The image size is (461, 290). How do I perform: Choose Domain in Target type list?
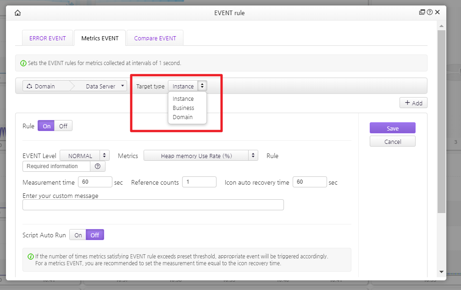183,117
